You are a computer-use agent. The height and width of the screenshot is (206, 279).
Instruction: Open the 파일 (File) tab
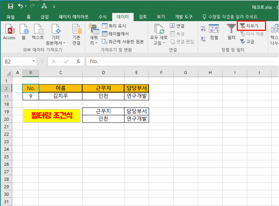click(10, 17)
